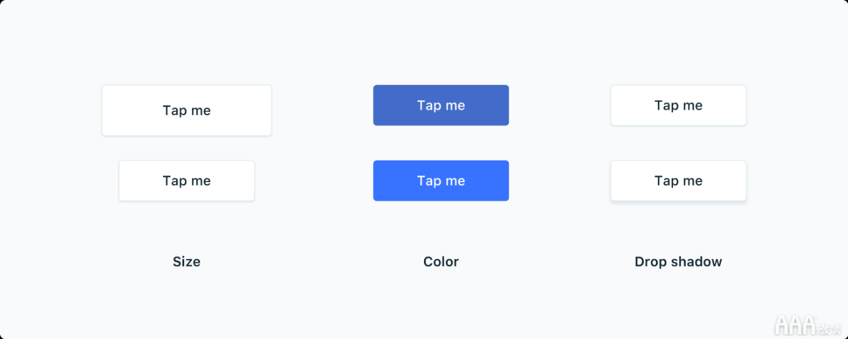
Task: Click the word shadow in the rightmost caption
Action: click(x=696, y=262)
